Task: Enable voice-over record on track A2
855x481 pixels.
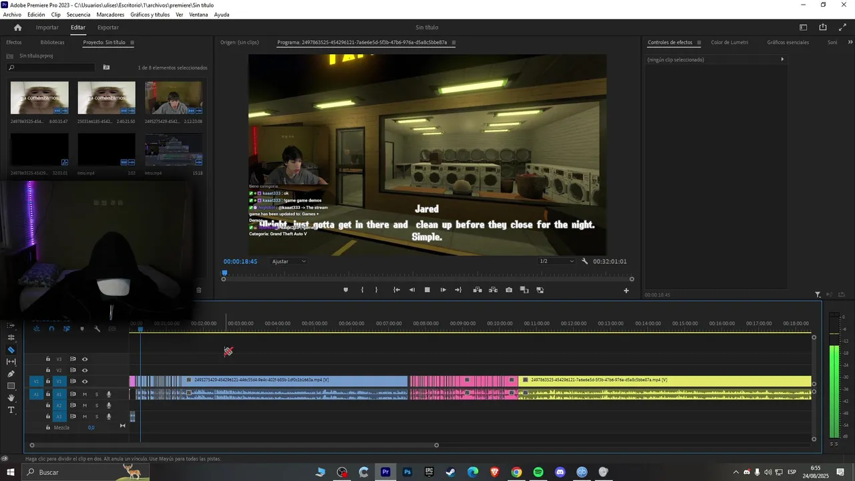Action: point(109,406)
